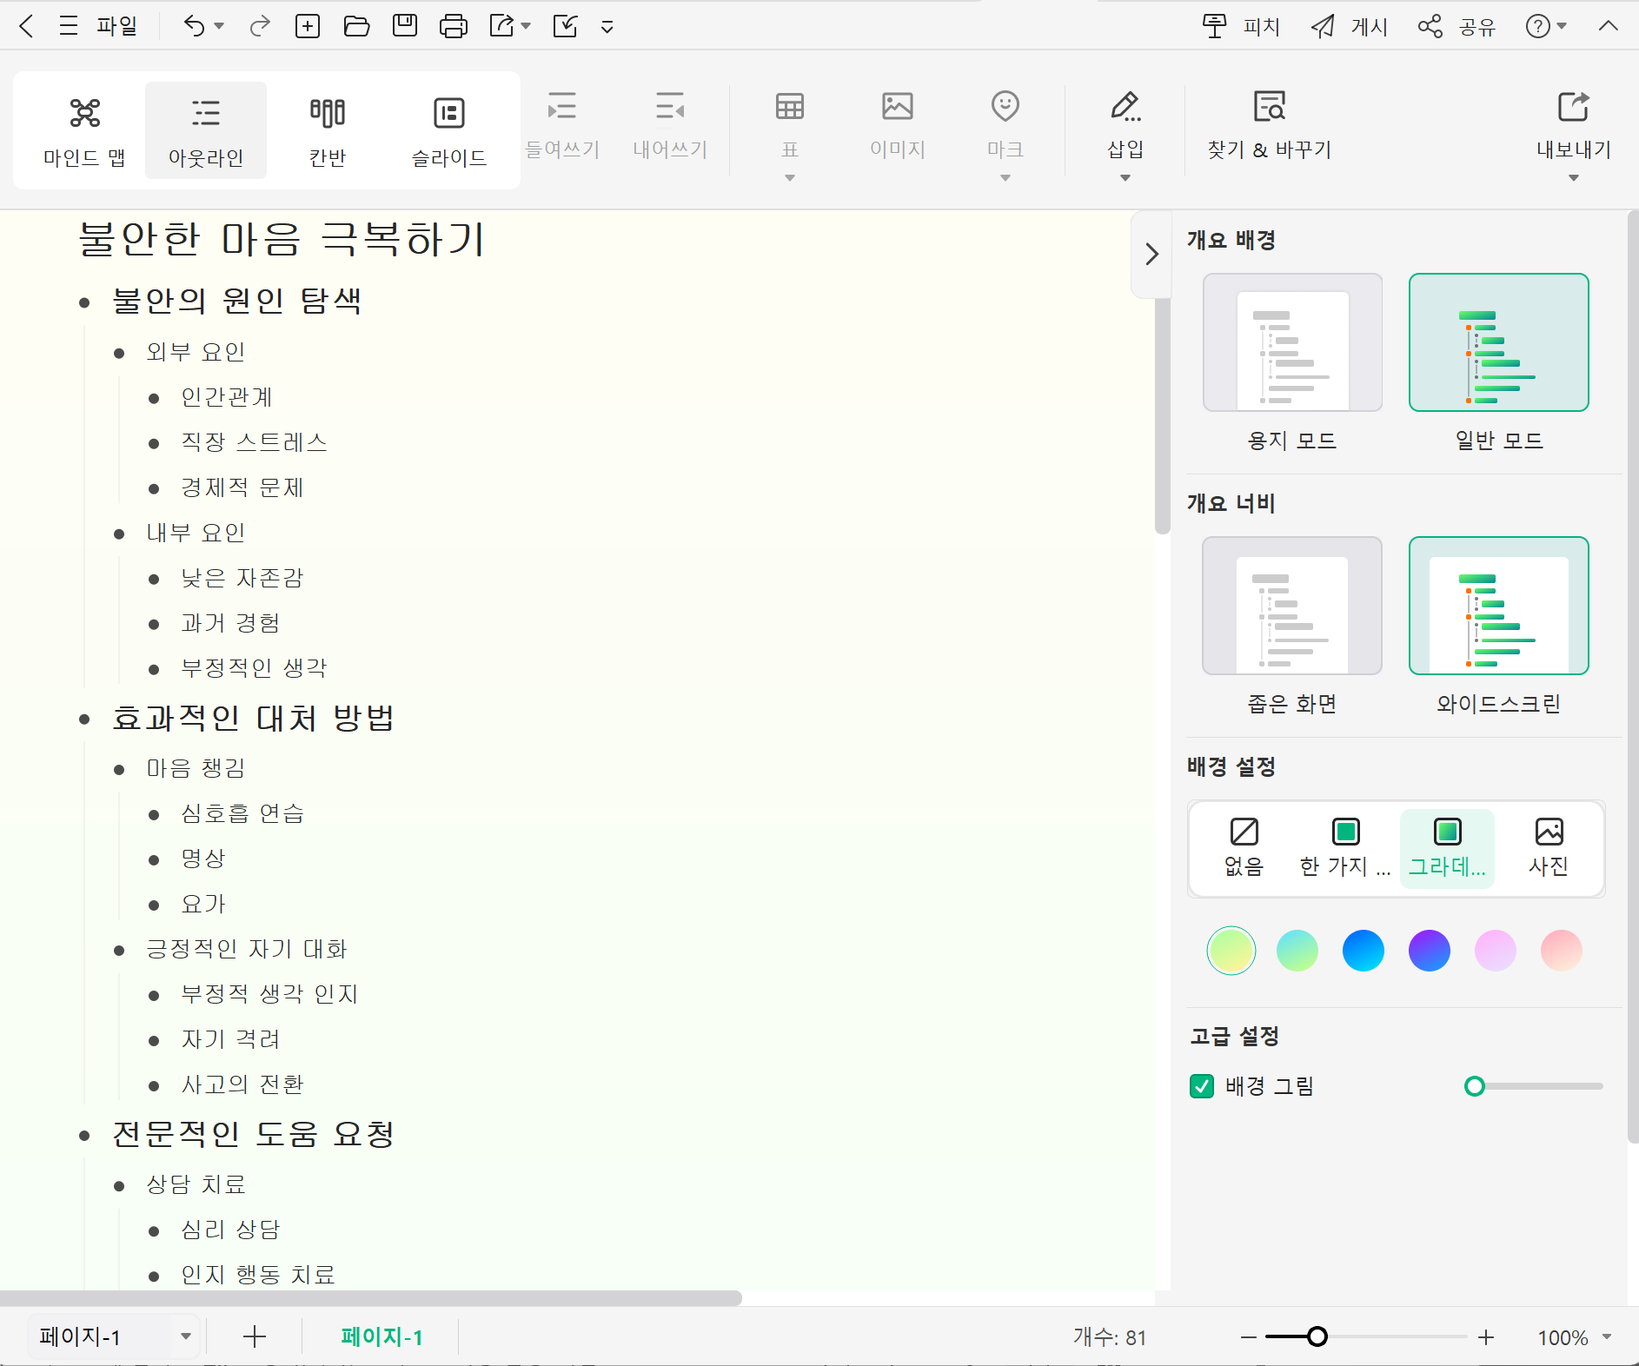The image size is (1639, 1366).
Task: Choose the light pink-lavender gradient swatch
Action: 1496,951
